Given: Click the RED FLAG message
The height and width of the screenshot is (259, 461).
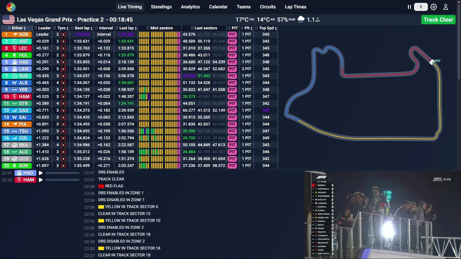Looking at the screenshot, I should click(x=111, y=186).
